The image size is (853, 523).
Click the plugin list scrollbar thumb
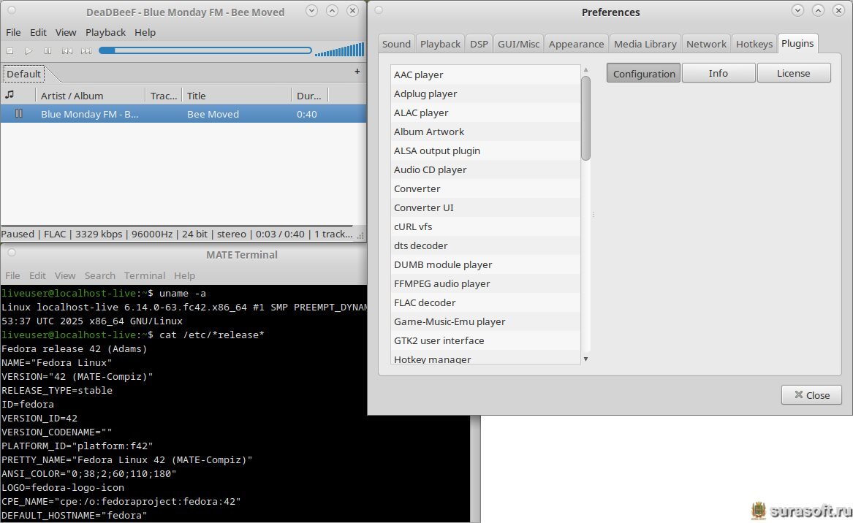(586, 118)
